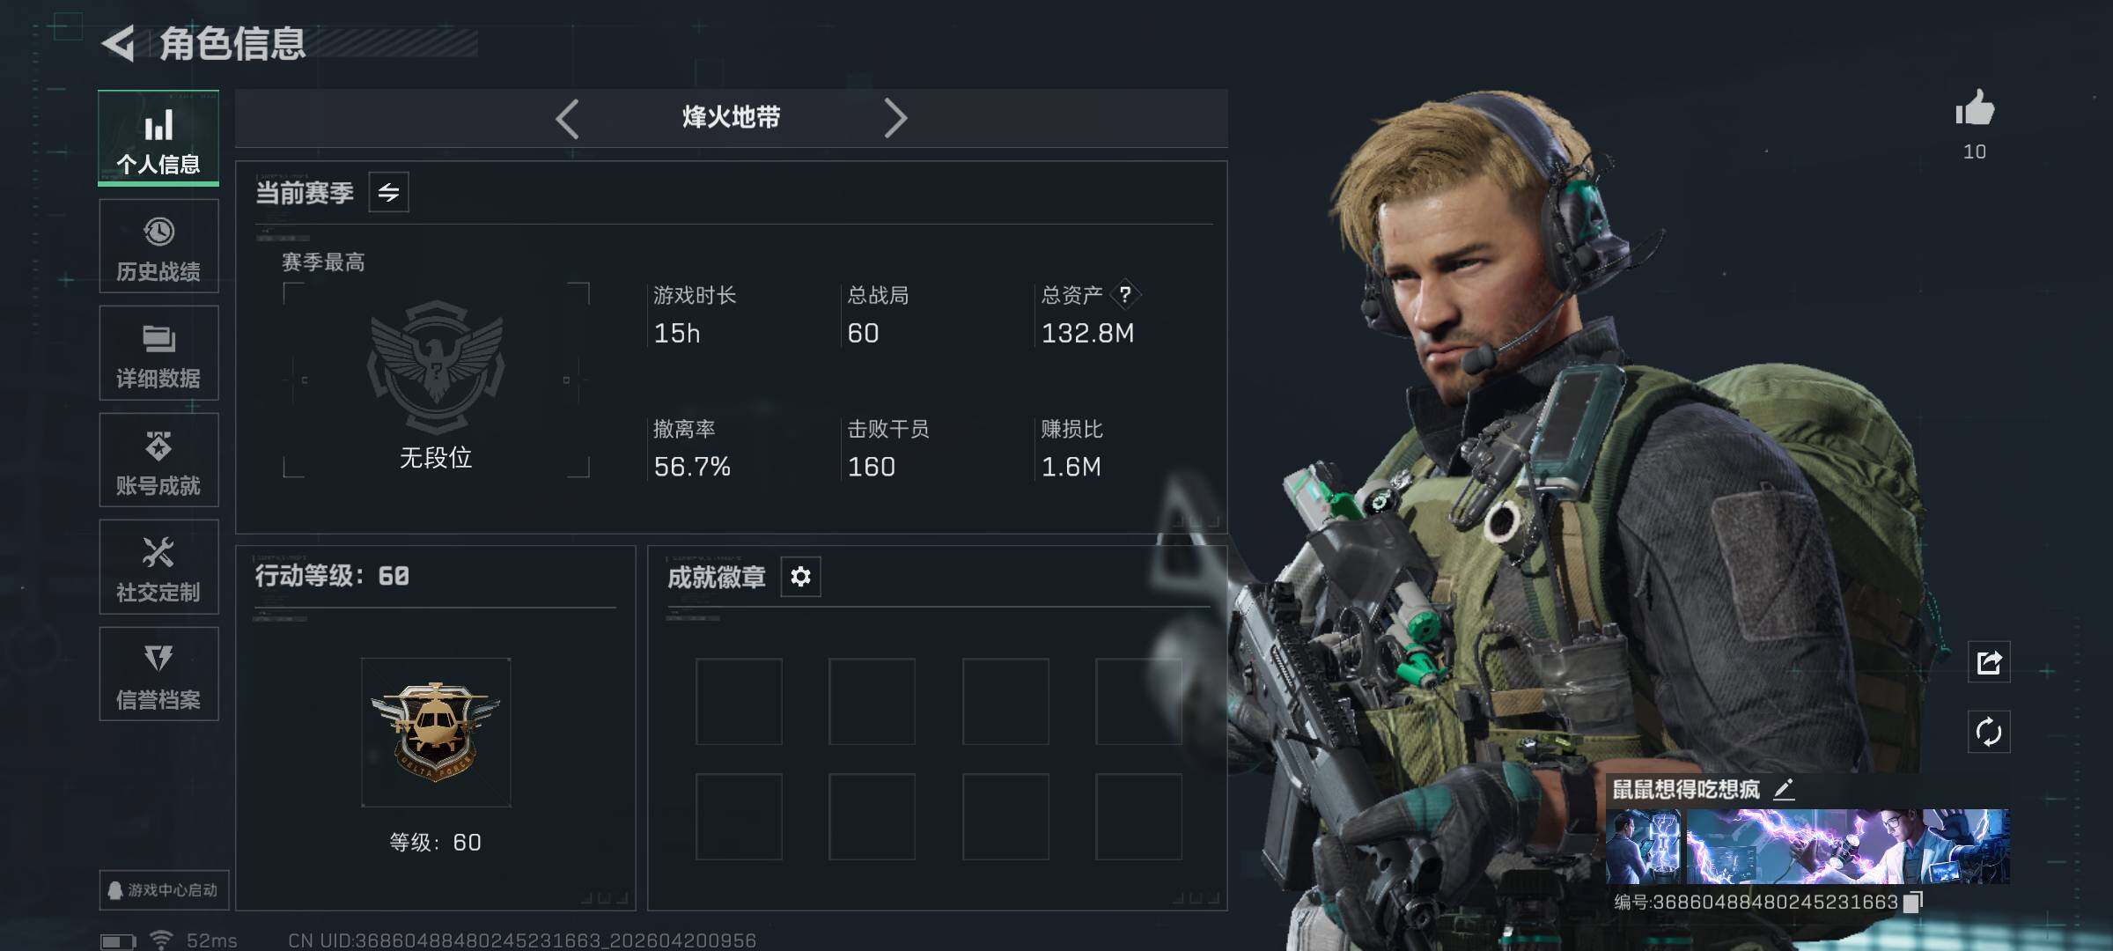
Task: Edit the nickname with the pencil icon
Action: click(1784, 789)
